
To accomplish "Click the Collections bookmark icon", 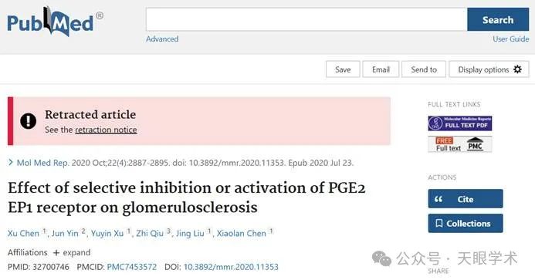I will (439, 224).
